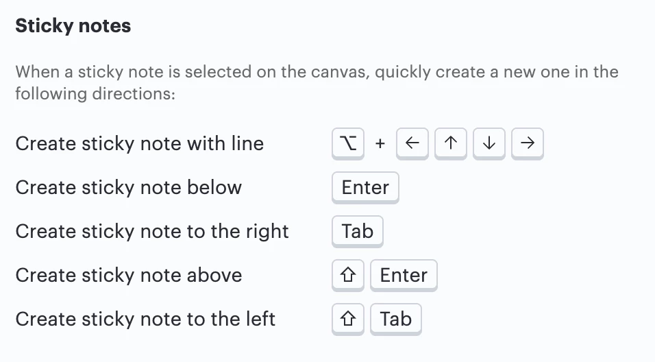Click Shift icon in the 'to the left' row

point(348,319)
